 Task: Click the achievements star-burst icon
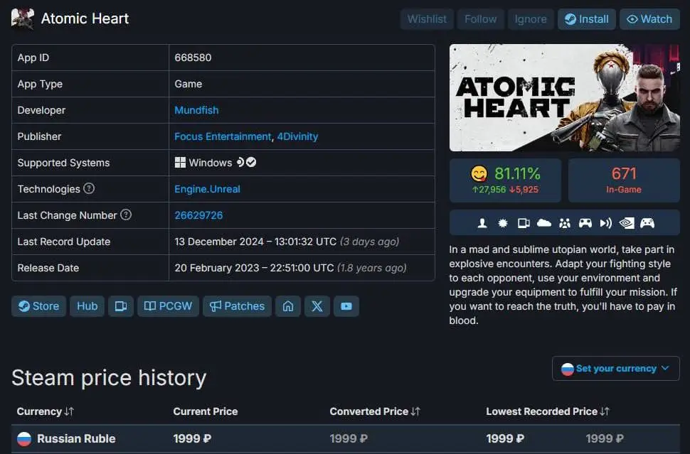[x=502, y=223]
